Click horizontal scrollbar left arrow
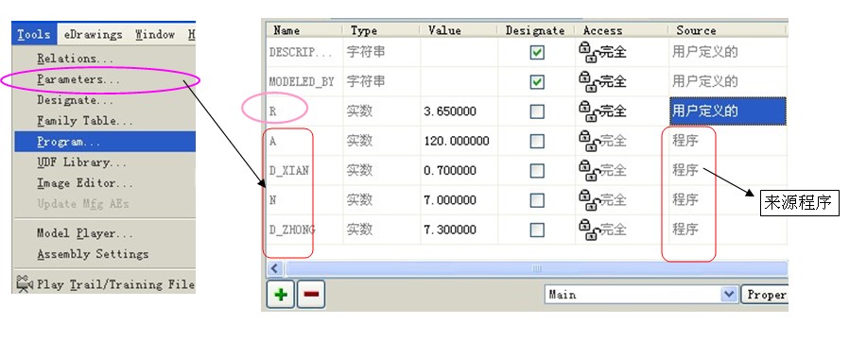The height and width of the screenshot is (341, 867). point(275,268)
